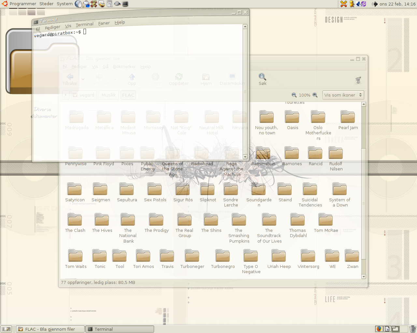Viewport: 417px width, 333px height.
Task: Open the Sigur Rós folder
Action: coord(183,193)
